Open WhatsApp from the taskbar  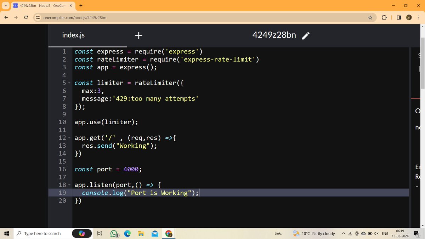tap(114, 234)
